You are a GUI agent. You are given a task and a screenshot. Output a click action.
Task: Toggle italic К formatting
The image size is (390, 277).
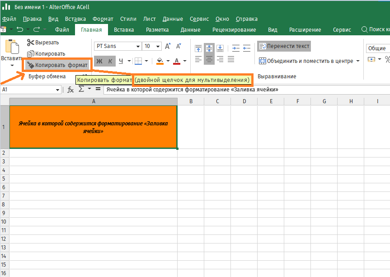(x=110, y=61)
